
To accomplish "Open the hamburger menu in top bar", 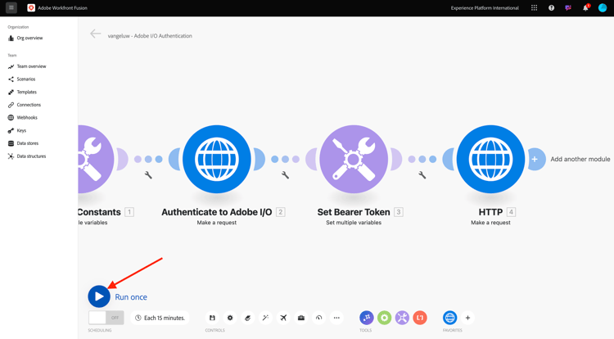I will click(x=11, y=7).
